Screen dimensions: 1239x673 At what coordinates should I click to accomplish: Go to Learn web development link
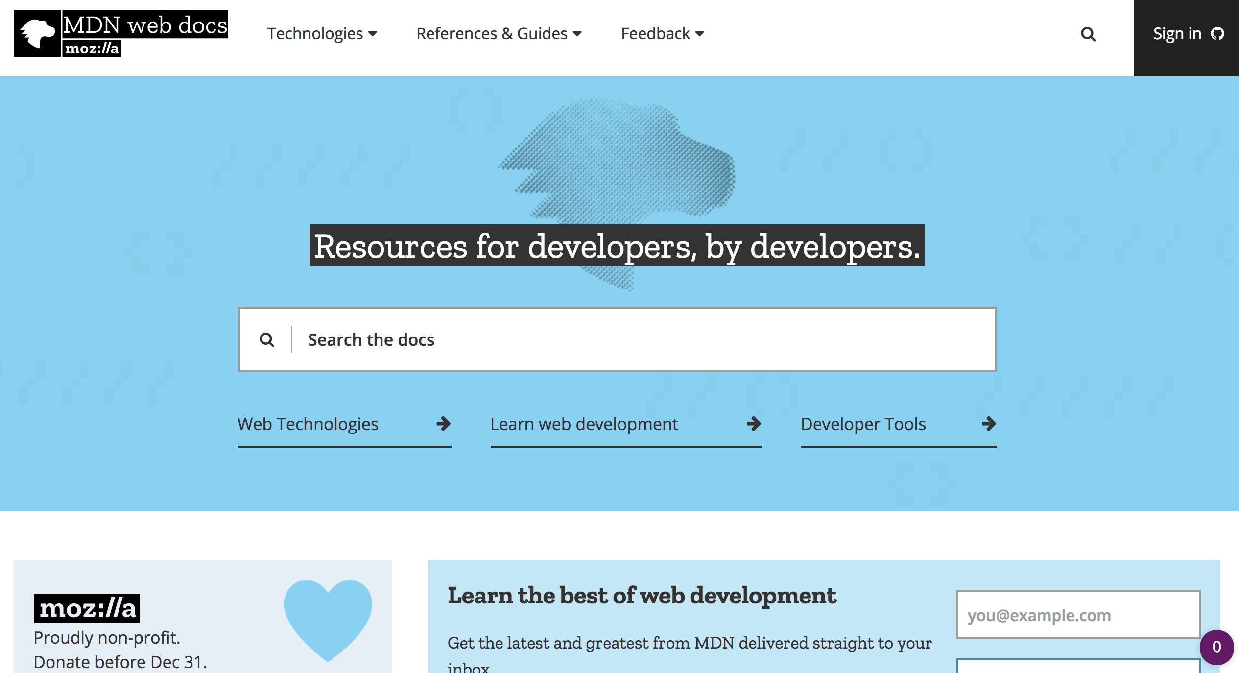(x=584, y=424)
